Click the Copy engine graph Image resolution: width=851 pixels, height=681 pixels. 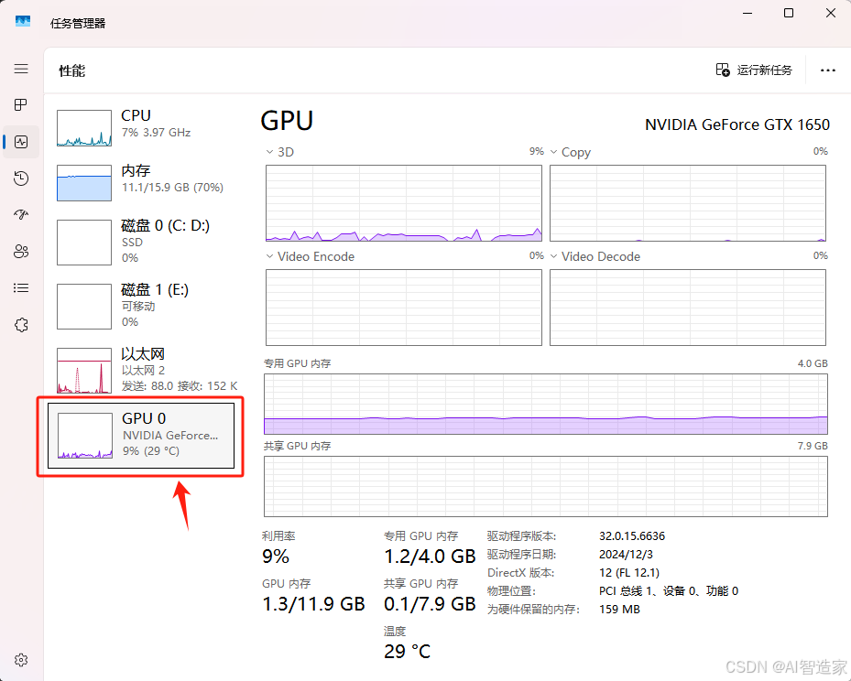(688, 203)
